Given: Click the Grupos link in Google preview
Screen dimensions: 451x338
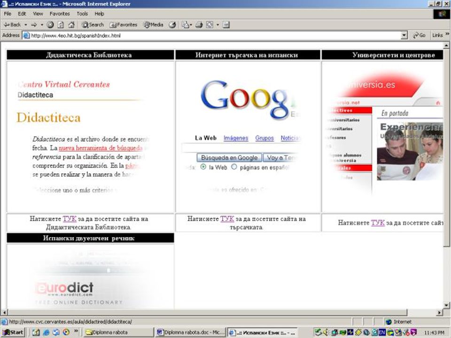Looking at the screenshot, I should (x=264, y=138).
